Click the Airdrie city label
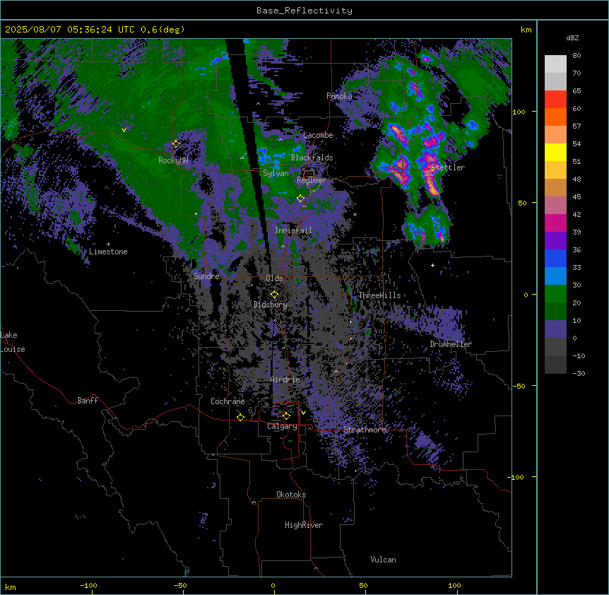Viewport: 609px width, 595px height. [x=285, y=379]
